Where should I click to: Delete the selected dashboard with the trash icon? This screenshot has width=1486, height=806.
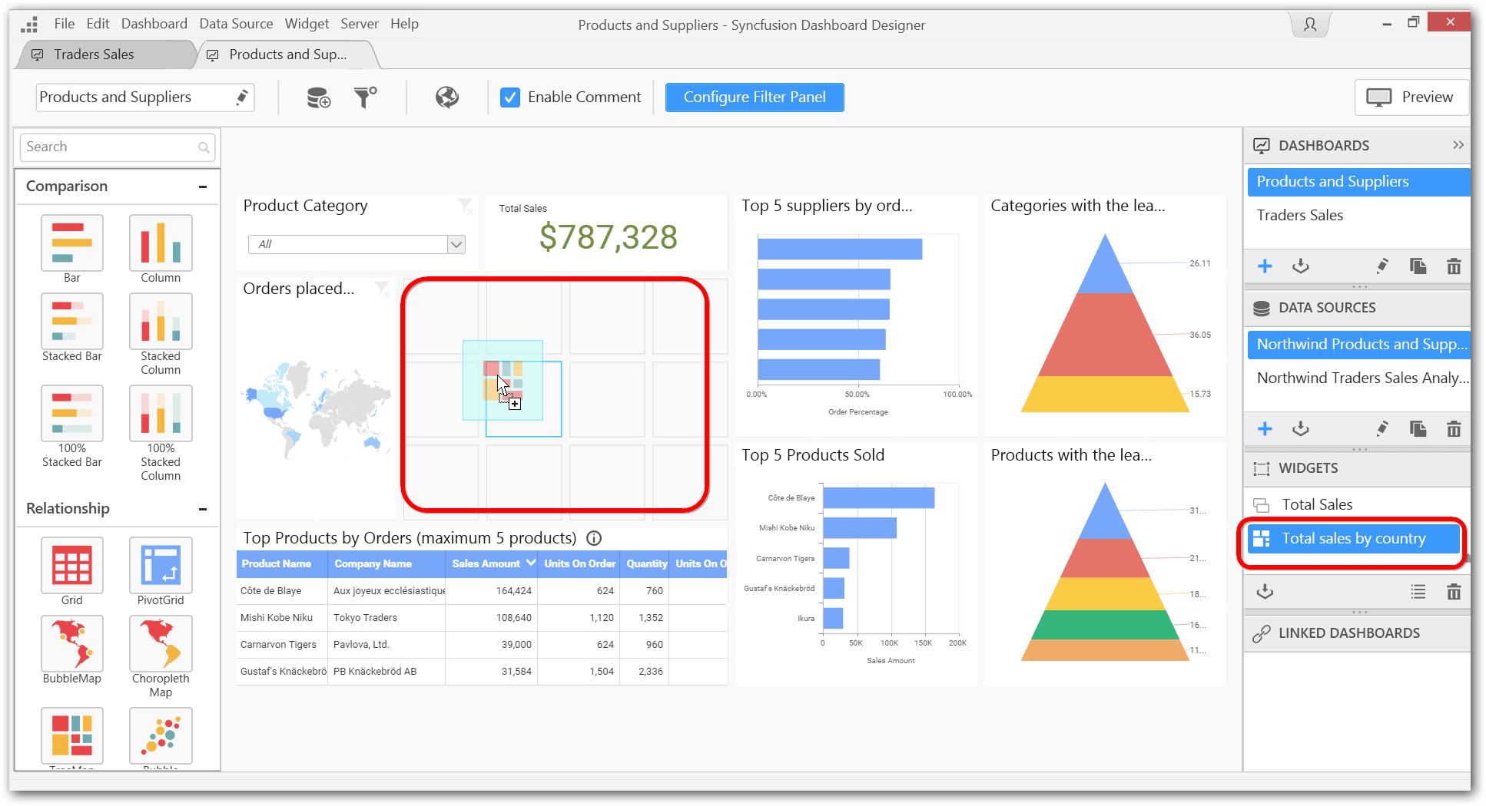pyautogui.click(x=1453, y=266)
